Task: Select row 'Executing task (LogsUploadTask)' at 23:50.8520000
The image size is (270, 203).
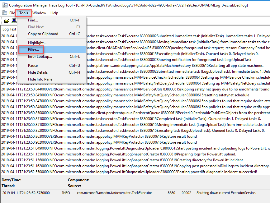Action: click(135, 131)
